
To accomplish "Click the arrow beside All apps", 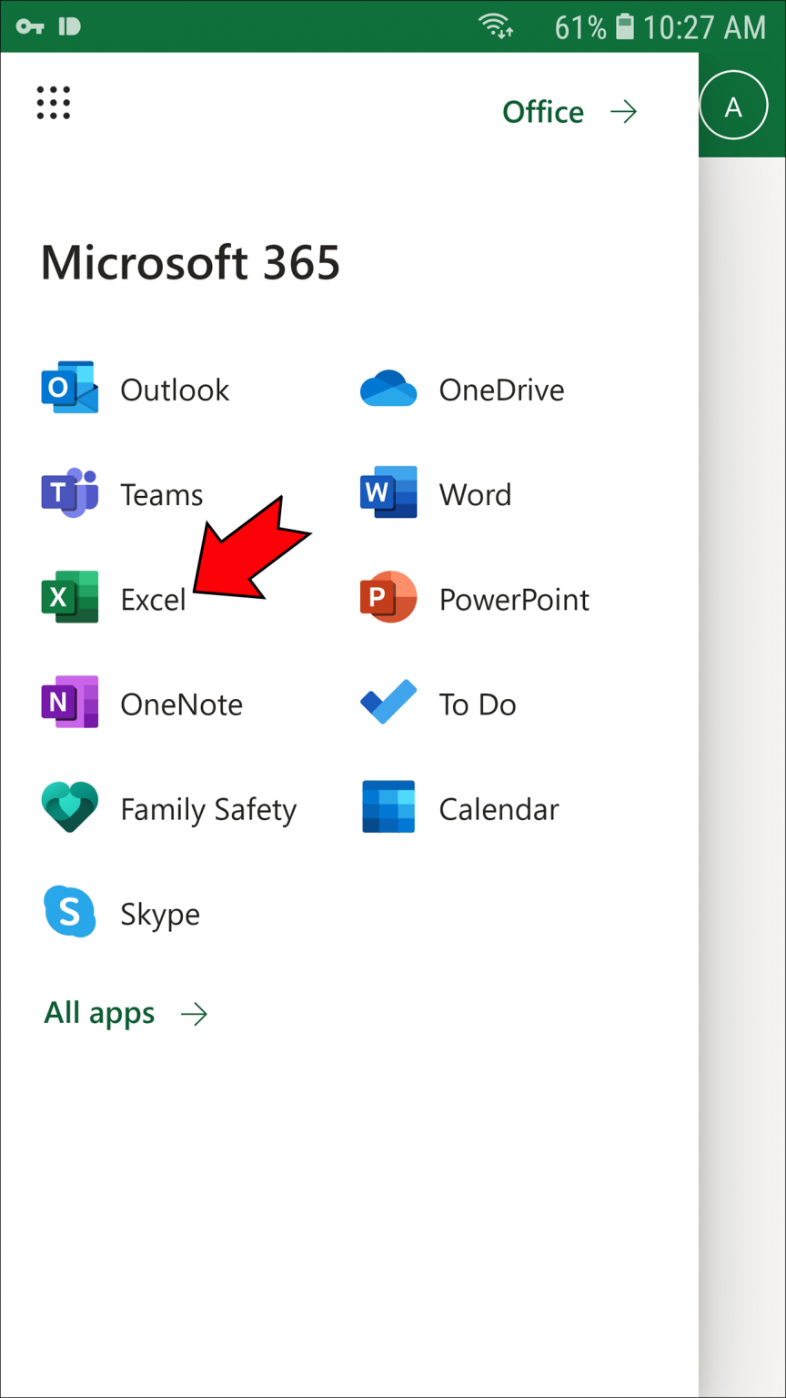I will click(194, 1012).
